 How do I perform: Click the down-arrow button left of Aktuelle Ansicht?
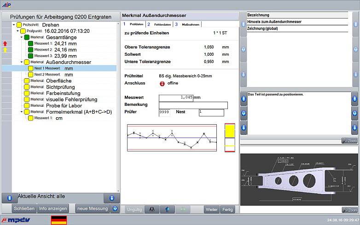tap(10, 198)
